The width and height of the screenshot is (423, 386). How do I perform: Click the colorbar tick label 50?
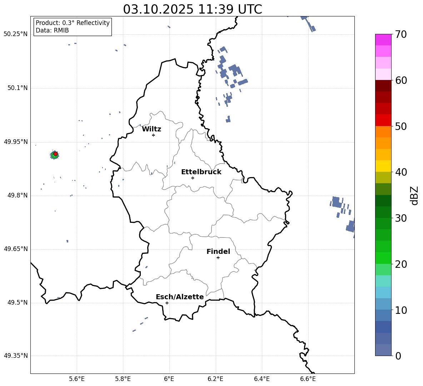point(401,126)
